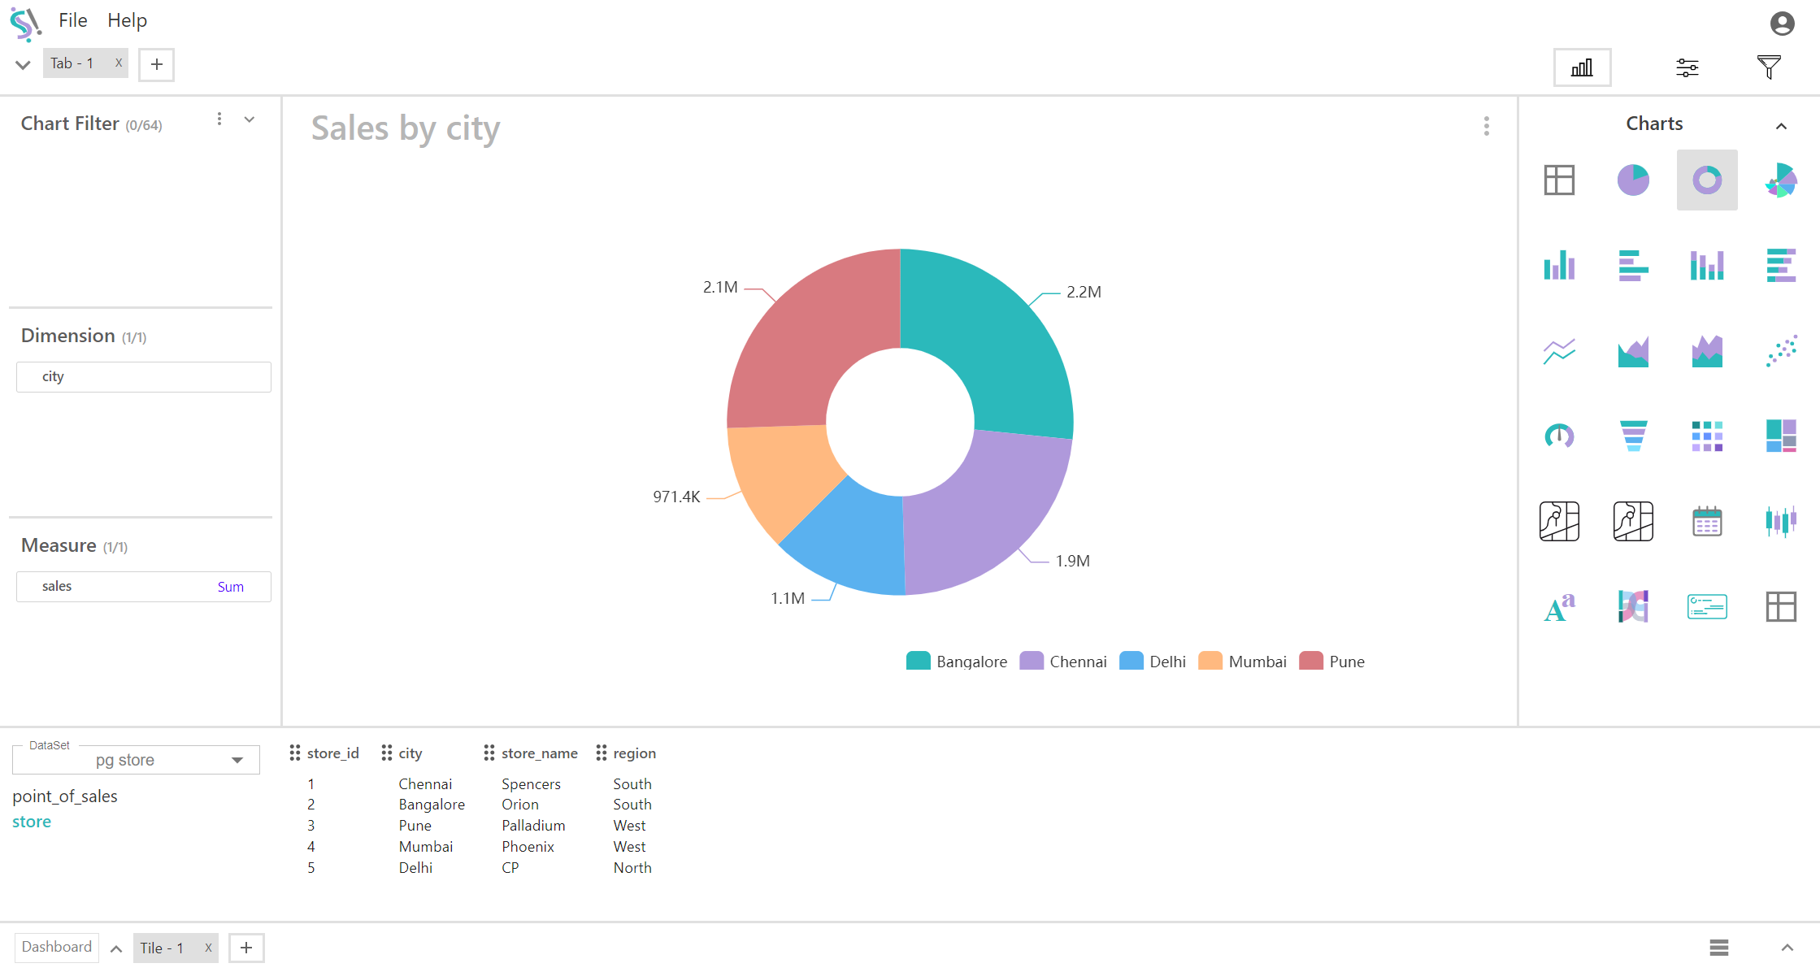Select the treemap chart icon
This screenshot has height=972, width=1820.
1781,436
